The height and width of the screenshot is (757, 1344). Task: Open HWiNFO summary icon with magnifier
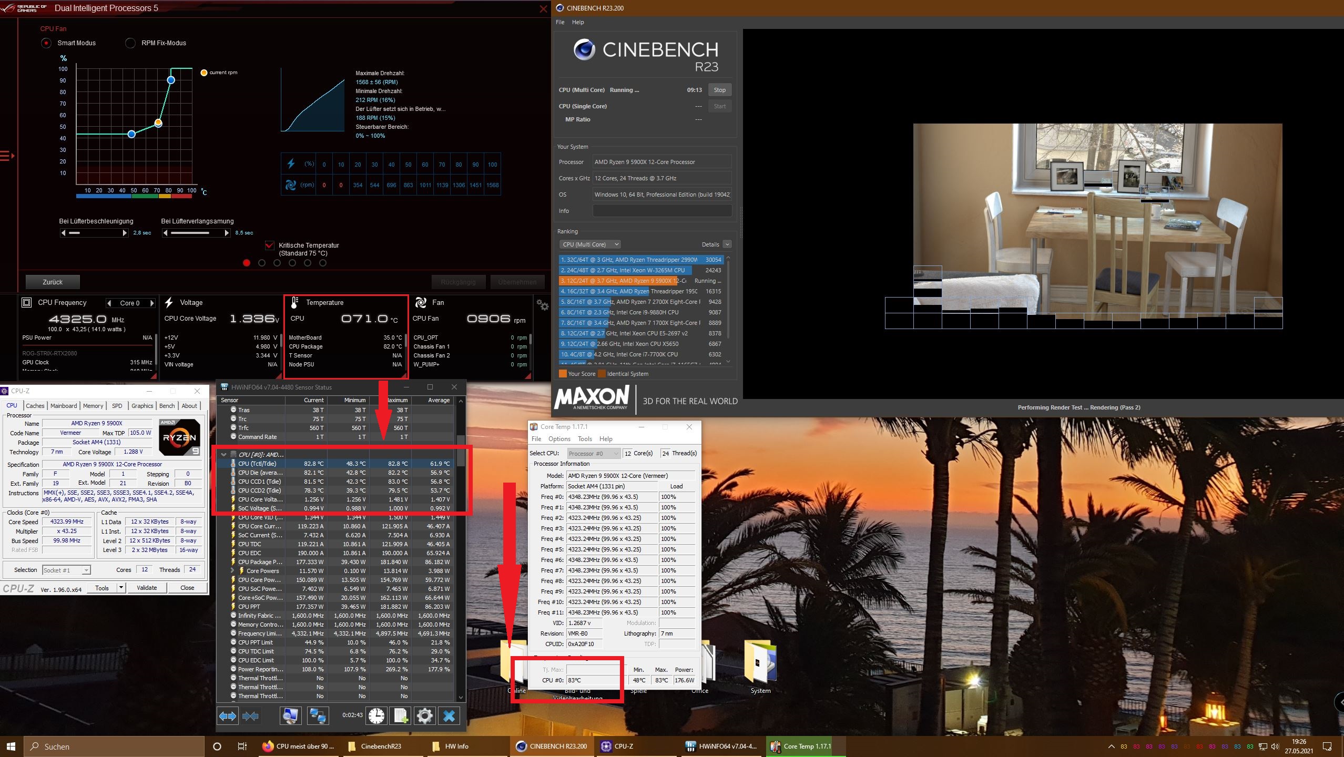click(x=291, y=715)
